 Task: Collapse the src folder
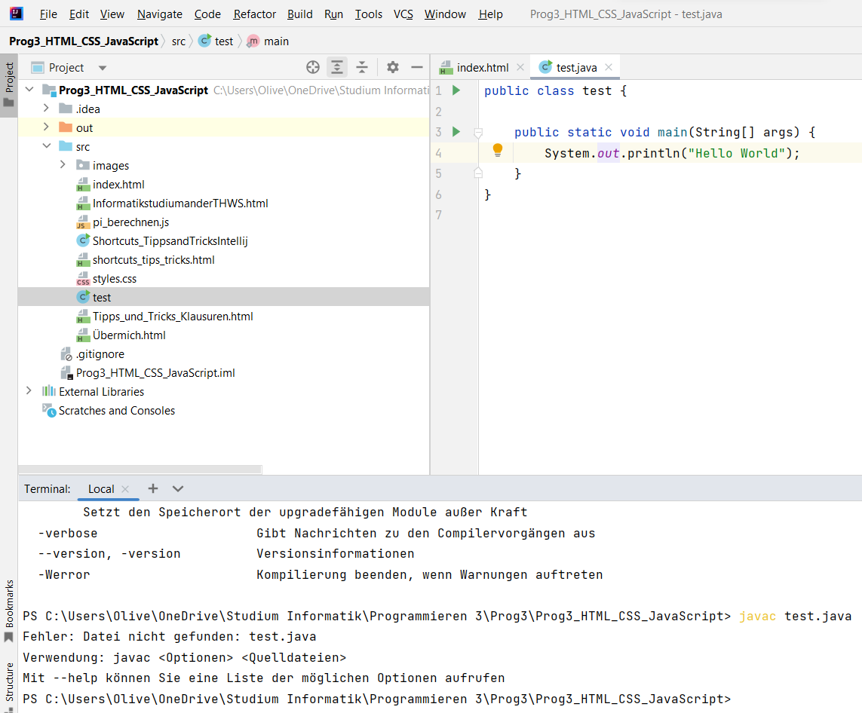47,146
